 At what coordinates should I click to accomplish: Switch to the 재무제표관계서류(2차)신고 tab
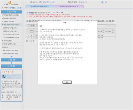(69, 6)
